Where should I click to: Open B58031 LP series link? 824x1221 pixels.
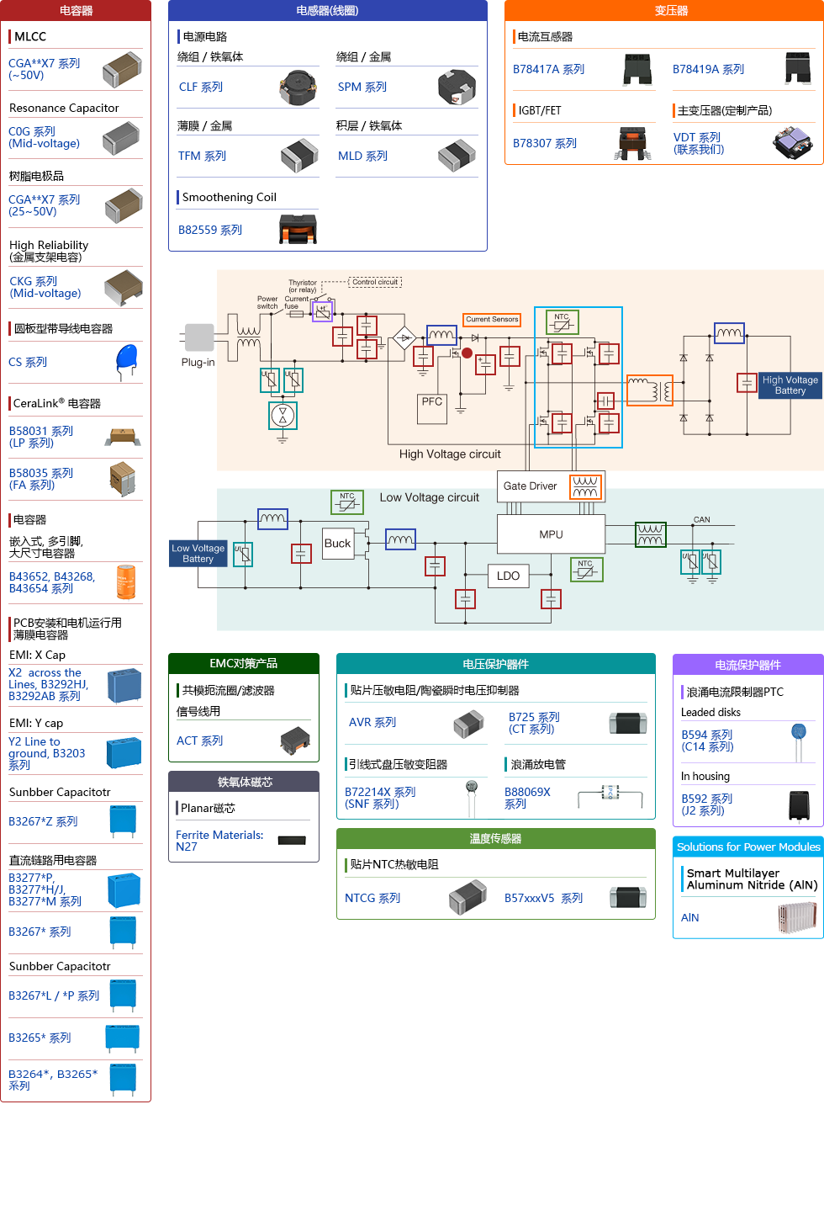(41, 437)
